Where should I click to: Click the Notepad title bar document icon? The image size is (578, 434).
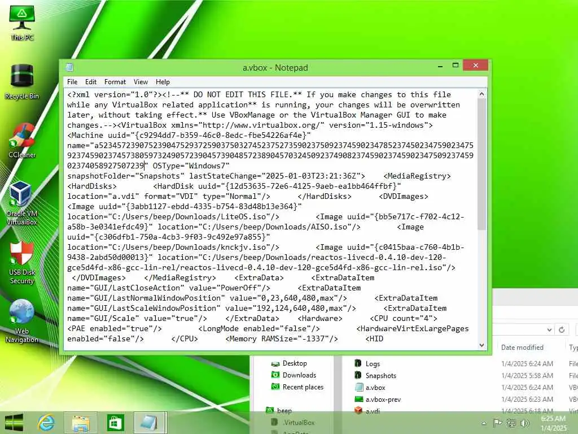[69, 67]
